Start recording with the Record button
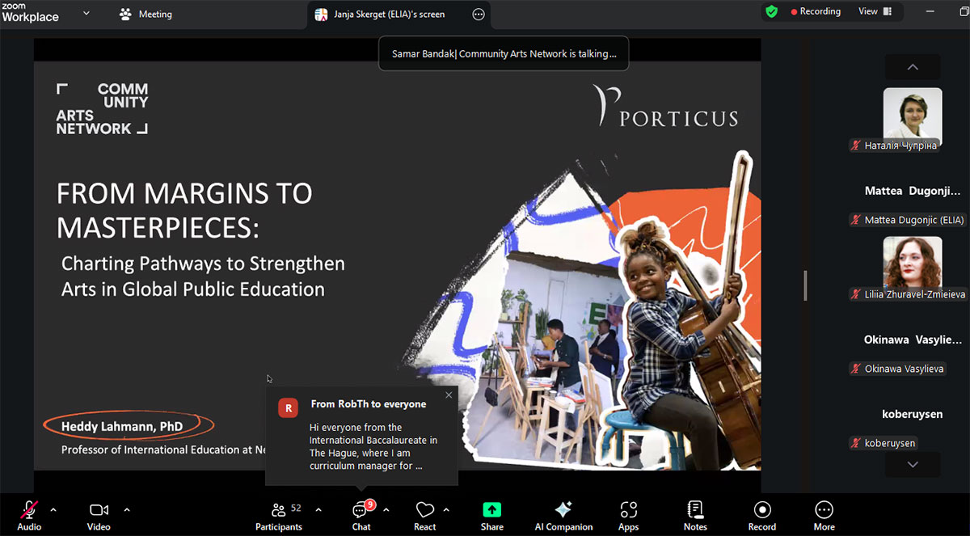Viewport: 970px width, 536px height. 761,515
